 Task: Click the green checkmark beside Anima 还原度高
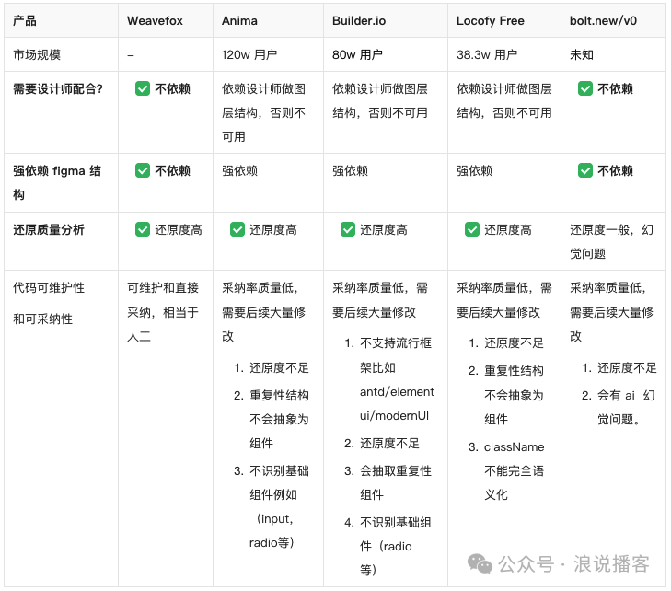pyautogui.click(x=237, y=229)
